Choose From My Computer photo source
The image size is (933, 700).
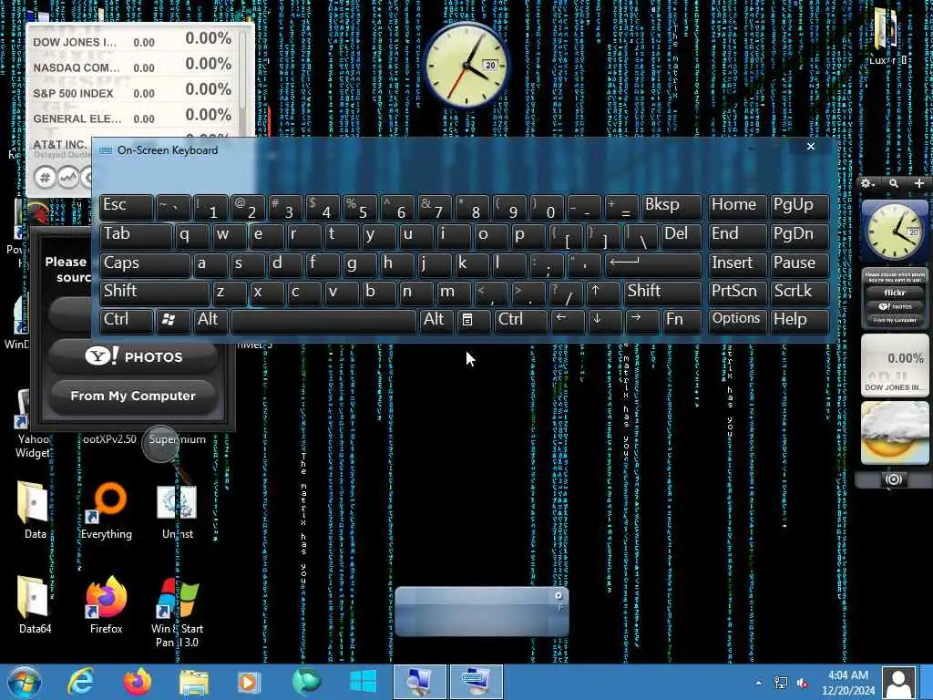(133, 396)
